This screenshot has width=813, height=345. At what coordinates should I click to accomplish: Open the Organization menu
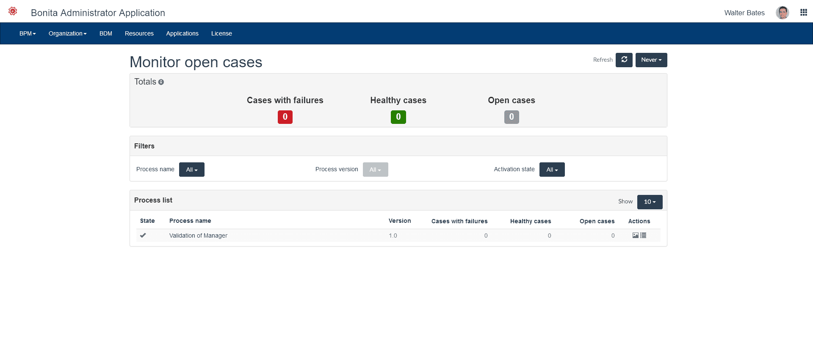[67, 33]
